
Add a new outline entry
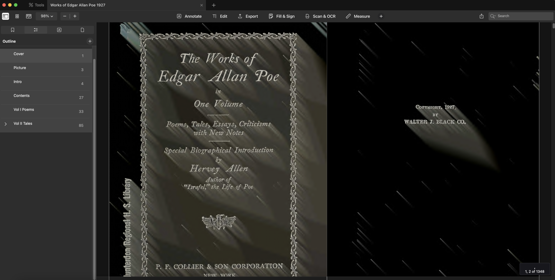click(90, 41)
